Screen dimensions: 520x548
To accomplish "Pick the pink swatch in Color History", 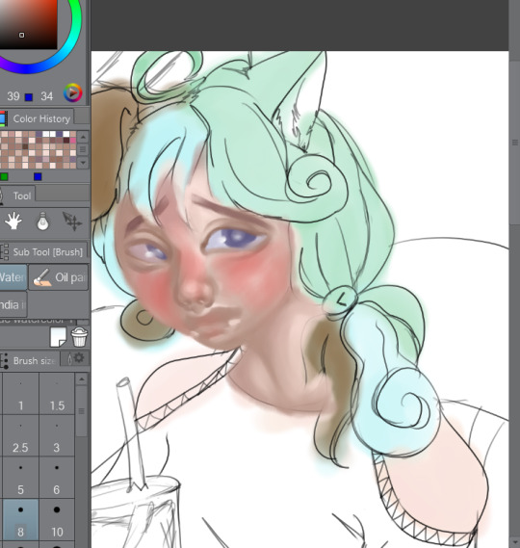I will [72, 141].
